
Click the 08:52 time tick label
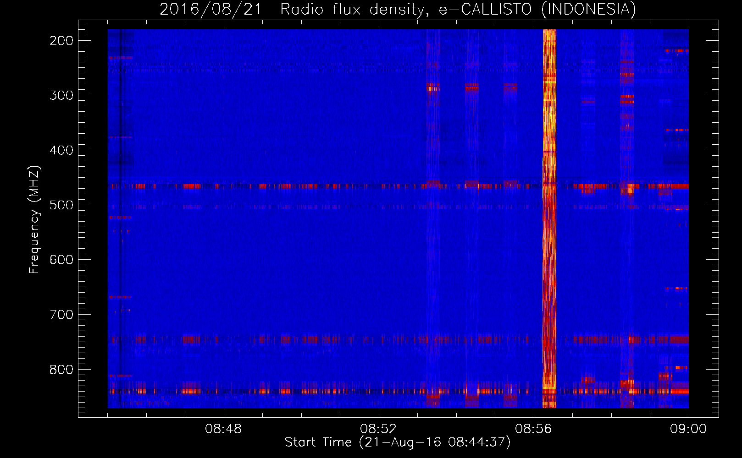point(378,429)
